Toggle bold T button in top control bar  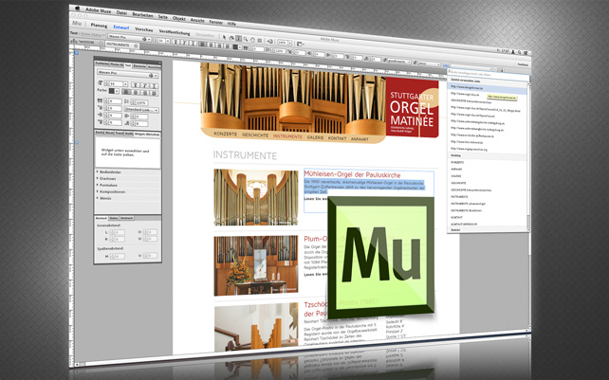[175, 42]
